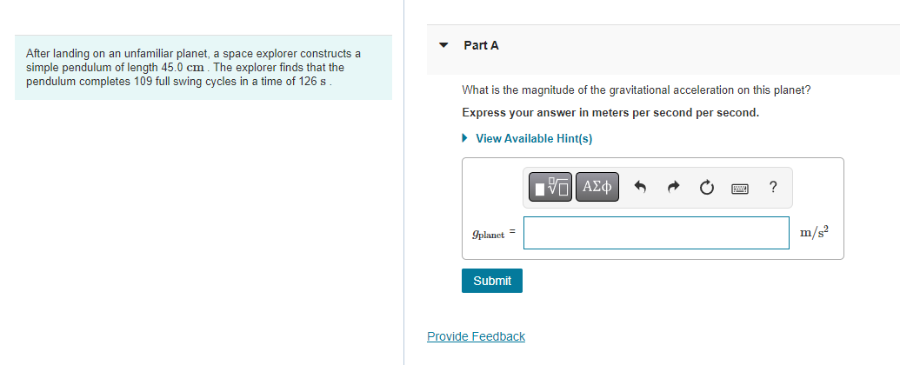Open the question mark help icon

click(773, 187)
